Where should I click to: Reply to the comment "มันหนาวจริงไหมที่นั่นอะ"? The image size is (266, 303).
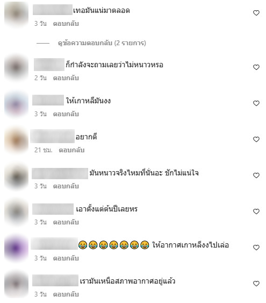66,186
